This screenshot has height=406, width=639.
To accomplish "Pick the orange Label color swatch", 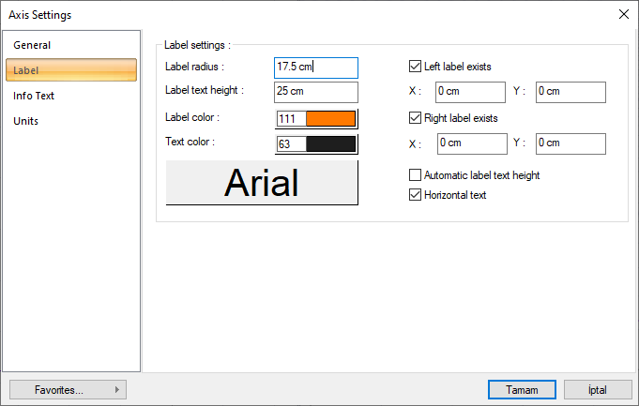I will (330, 119).
